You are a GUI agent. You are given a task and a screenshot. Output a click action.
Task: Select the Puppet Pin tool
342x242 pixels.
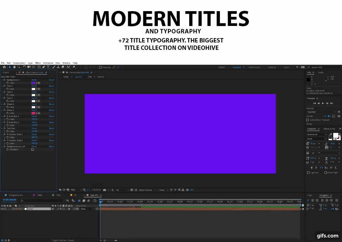pyautogui.click(x=74, y=67)
